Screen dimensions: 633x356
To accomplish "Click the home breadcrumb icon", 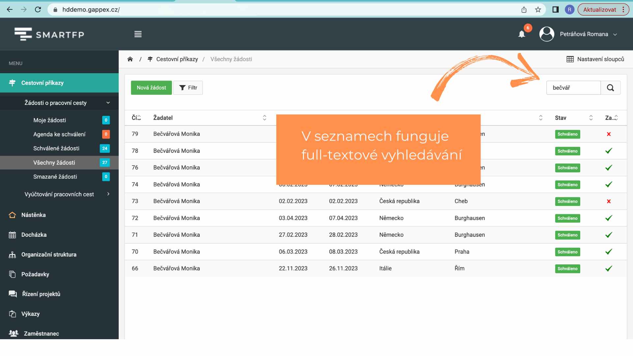I will pos(130,59).
